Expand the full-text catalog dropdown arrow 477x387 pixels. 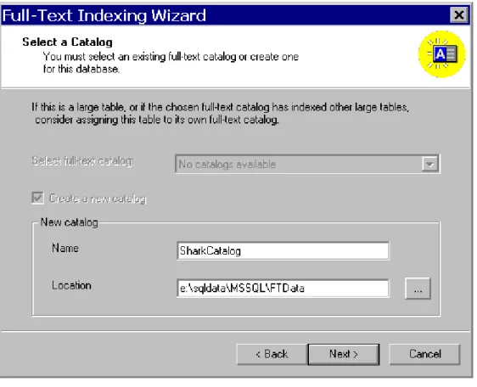[x=429, y=165]
